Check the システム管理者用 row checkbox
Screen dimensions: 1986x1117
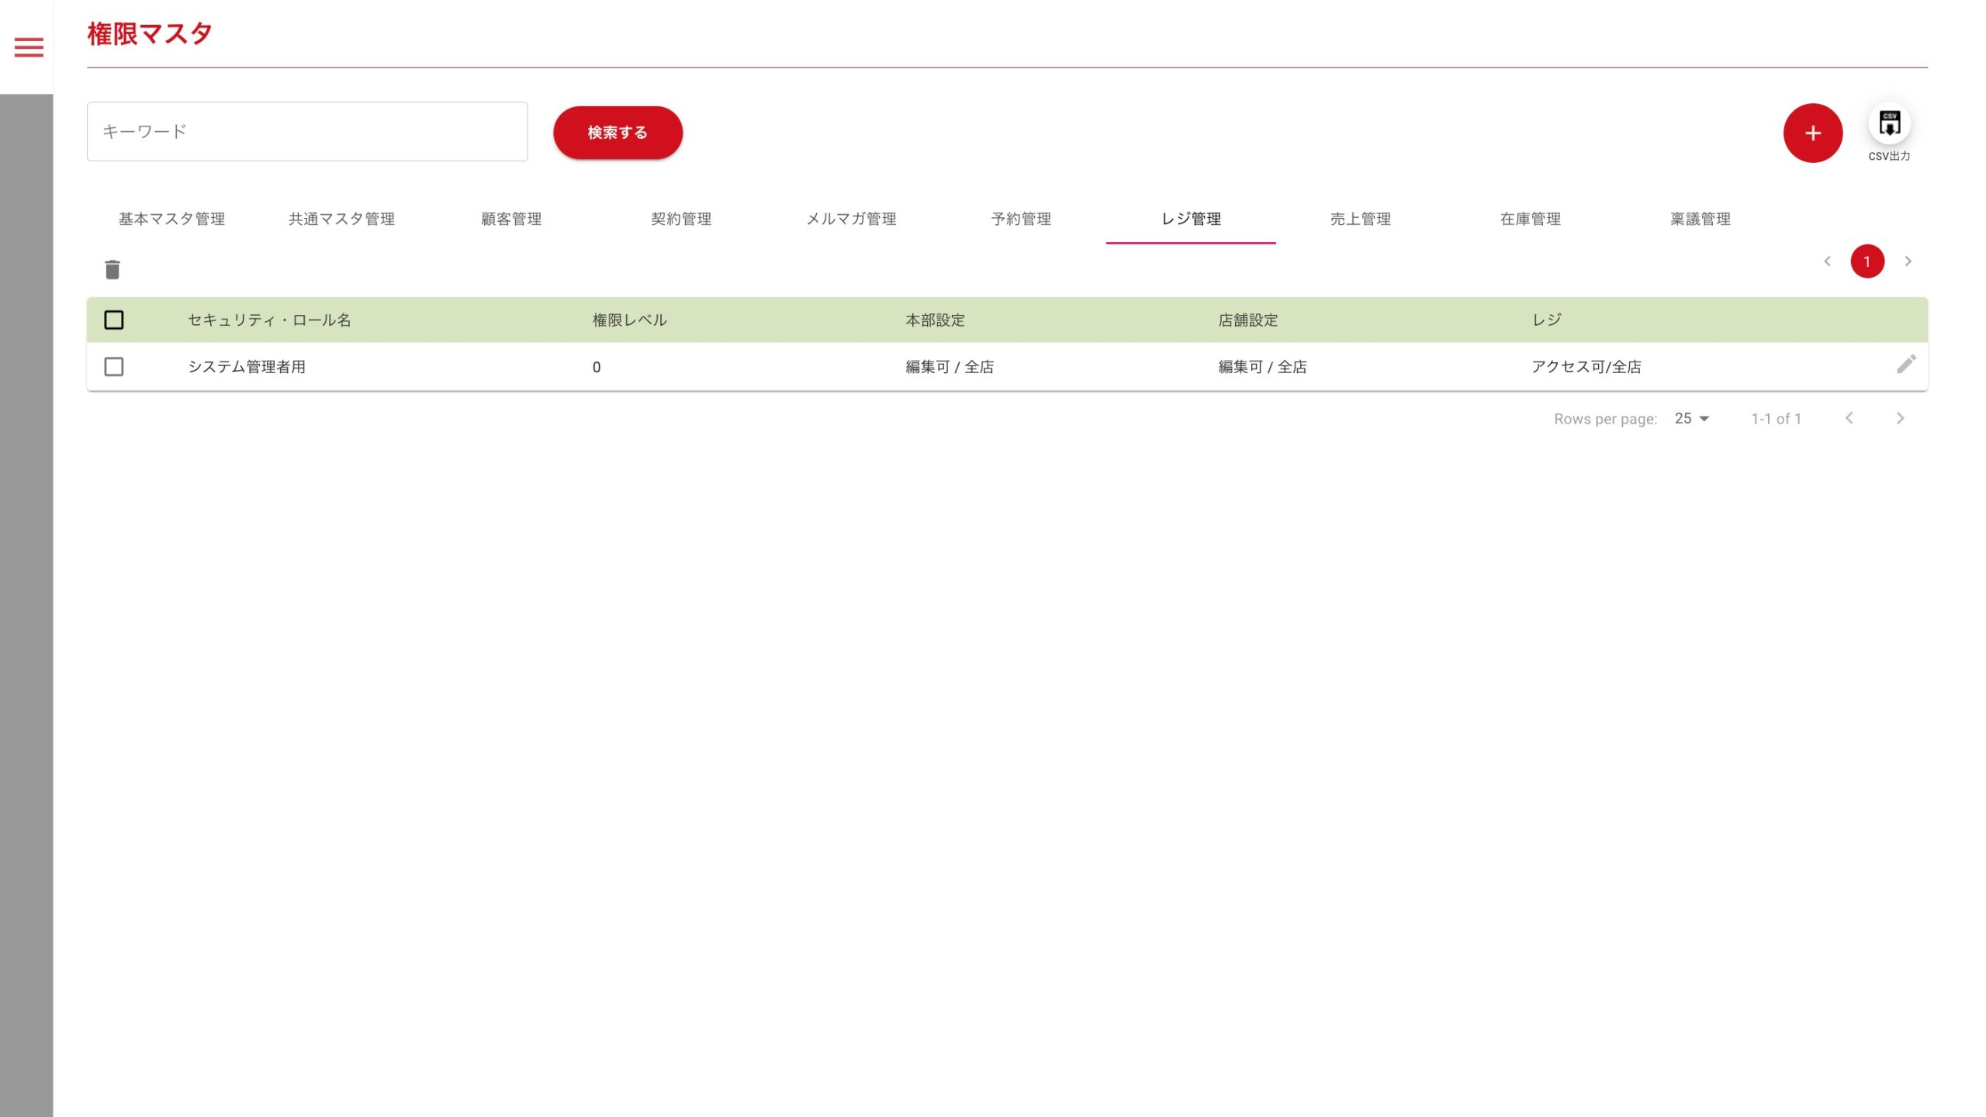pyautogui.click(x=114, y=366)
